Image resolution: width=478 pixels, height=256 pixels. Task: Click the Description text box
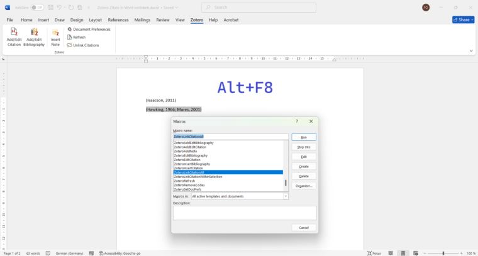click(245, 213)
